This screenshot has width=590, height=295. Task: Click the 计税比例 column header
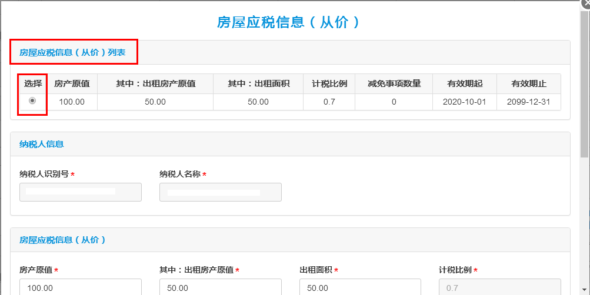[329, 84]
